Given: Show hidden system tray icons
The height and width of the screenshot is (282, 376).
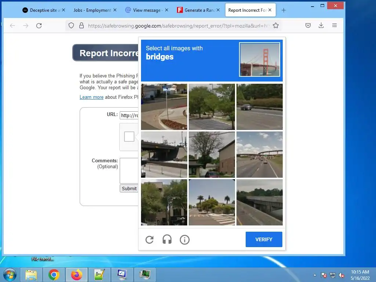Looking at the screenshot, I should [x=315, y=275].
